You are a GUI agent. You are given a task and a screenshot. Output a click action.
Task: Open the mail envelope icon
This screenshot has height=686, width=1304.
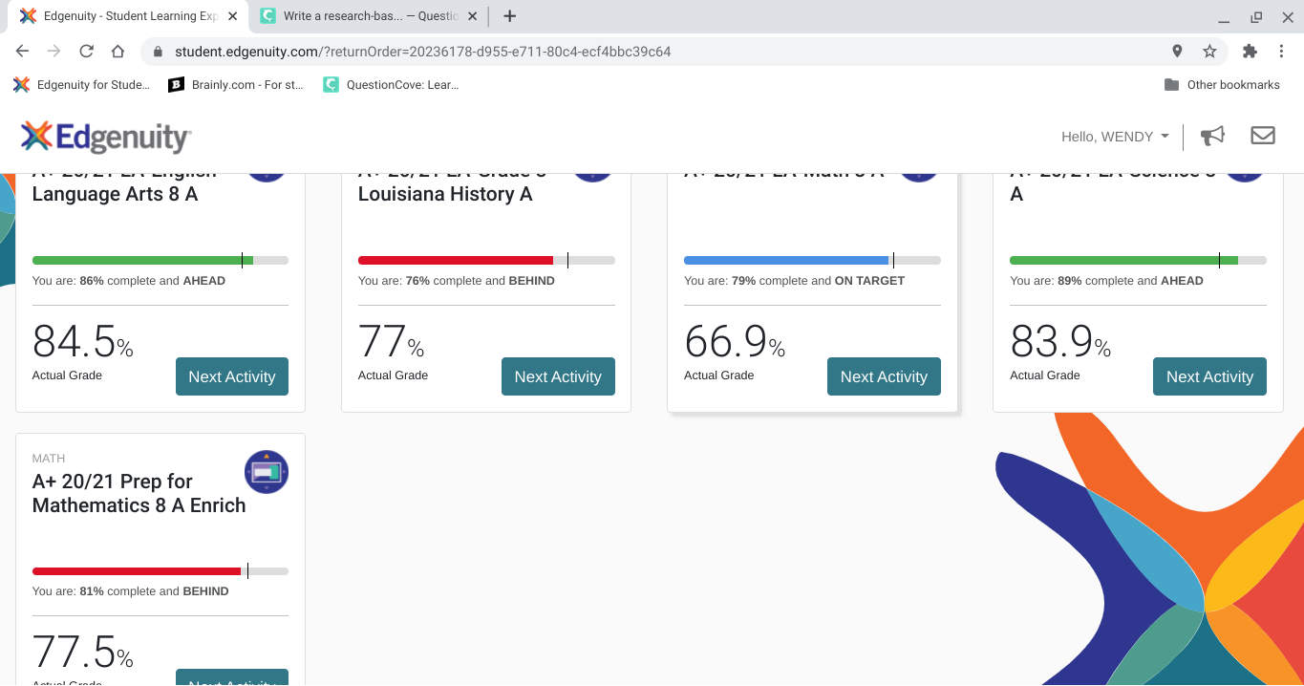tap(1263, 136)
